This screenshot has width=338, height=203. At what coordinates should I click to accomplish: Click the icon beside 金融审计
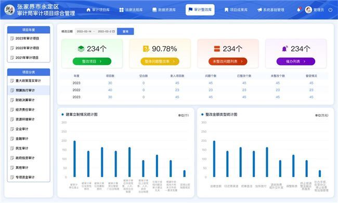click(x=12, y=139)
